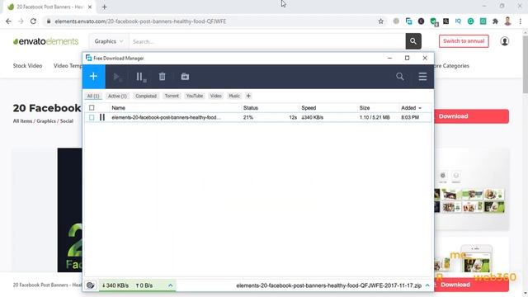Click the IQ extension icon

[x=458, y=21]
